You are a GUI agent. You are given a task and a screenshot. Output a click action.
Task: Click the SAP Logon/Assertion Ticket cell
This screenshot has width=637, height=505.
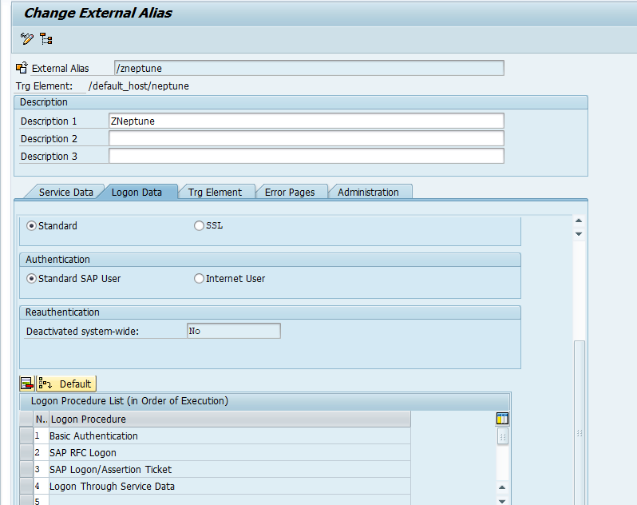230,469
